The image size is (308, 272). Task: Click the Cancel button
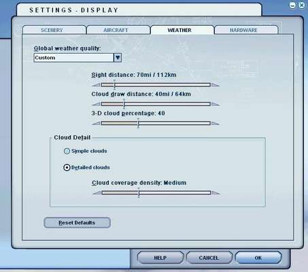pyautogui.click(x=209, y=258)
